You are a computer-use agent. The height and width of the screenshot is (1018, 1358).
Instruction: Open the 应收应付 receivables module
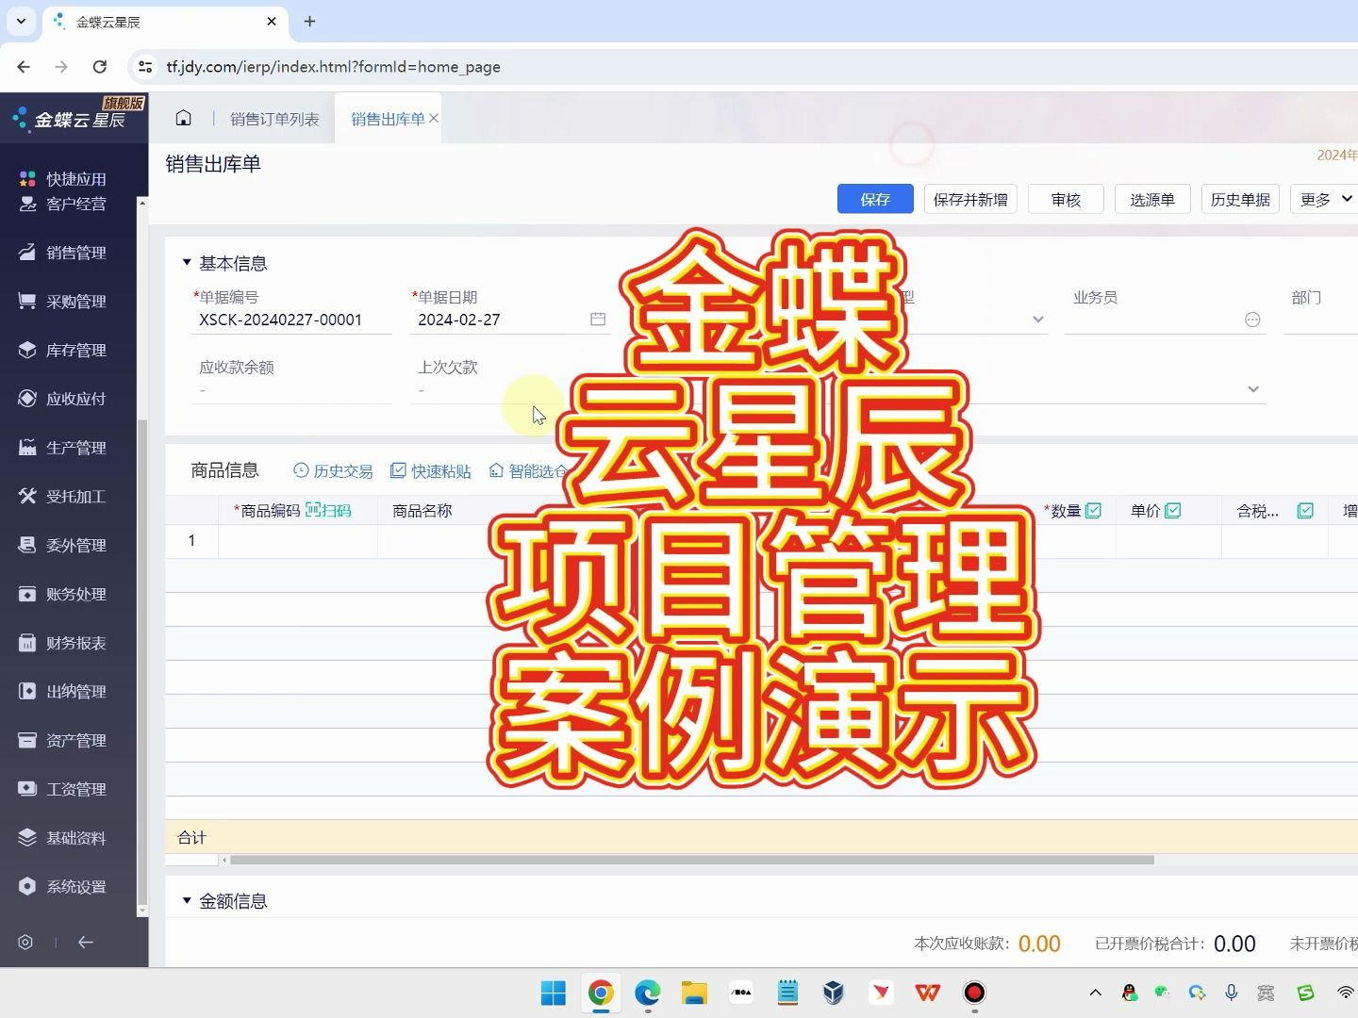(x=64, y=399)
